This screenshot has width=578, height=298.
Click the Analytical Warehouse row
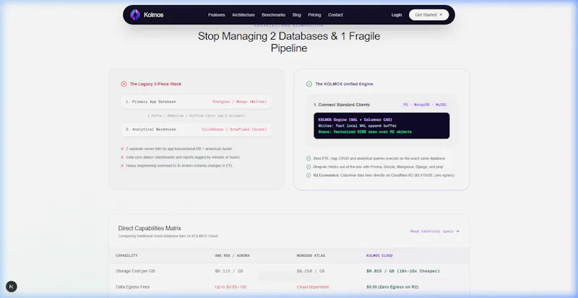tap(196, 129)
